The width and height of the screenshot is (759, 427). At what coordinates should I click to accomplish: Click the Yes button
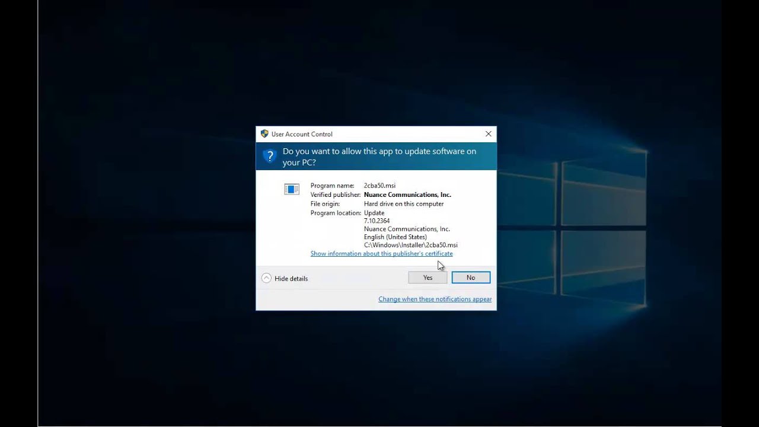[428, 278]
